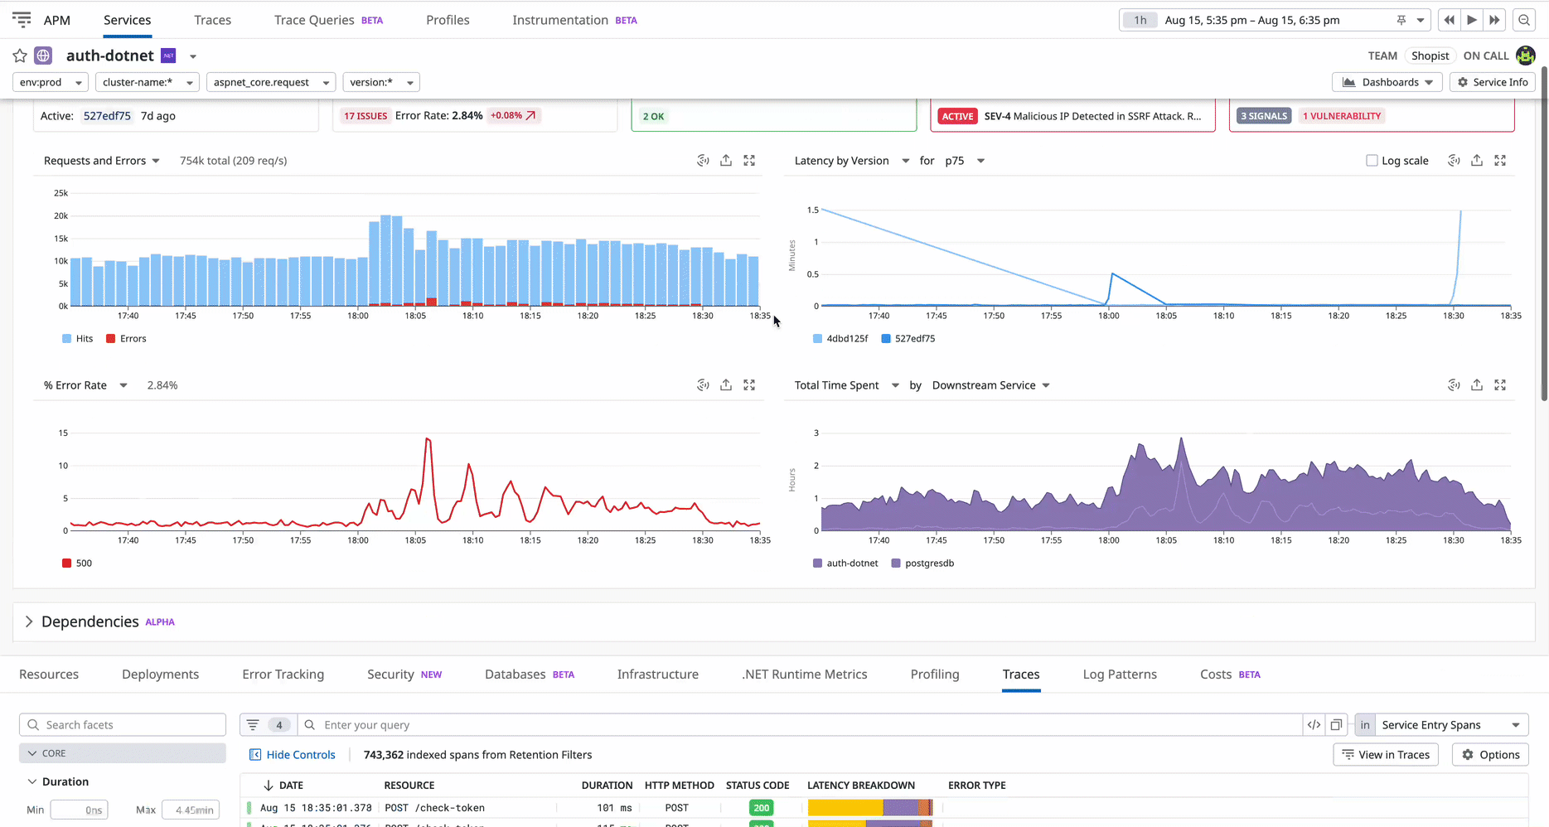Click the Service Info button
This screenshot has height=827, width=1549.
1493,82
